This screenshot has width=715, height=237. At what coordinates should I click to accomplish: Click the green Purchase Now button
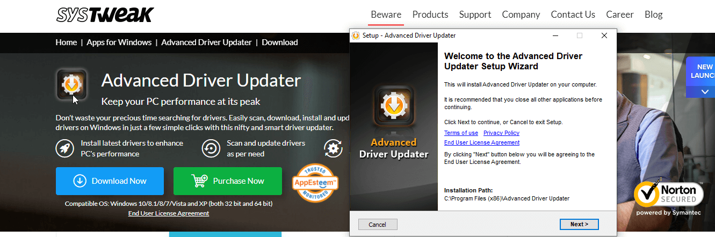click(x=228, y=181)
